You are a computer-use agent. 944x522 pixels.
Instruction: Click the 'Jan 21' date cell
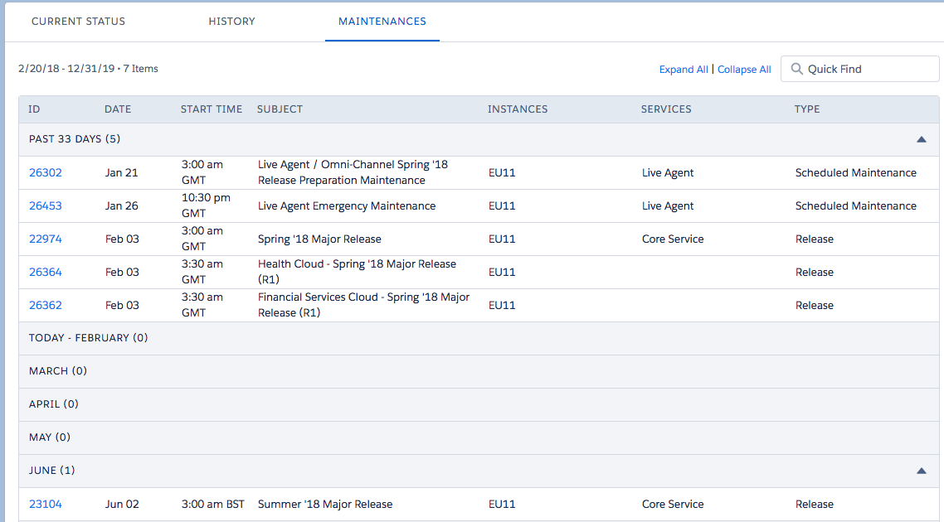pos(122,172)
